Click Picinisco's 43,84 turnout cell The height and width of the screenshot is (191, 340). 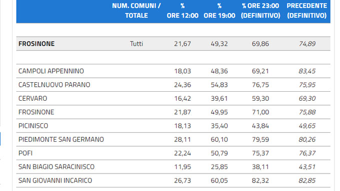(x=260, y=126)
